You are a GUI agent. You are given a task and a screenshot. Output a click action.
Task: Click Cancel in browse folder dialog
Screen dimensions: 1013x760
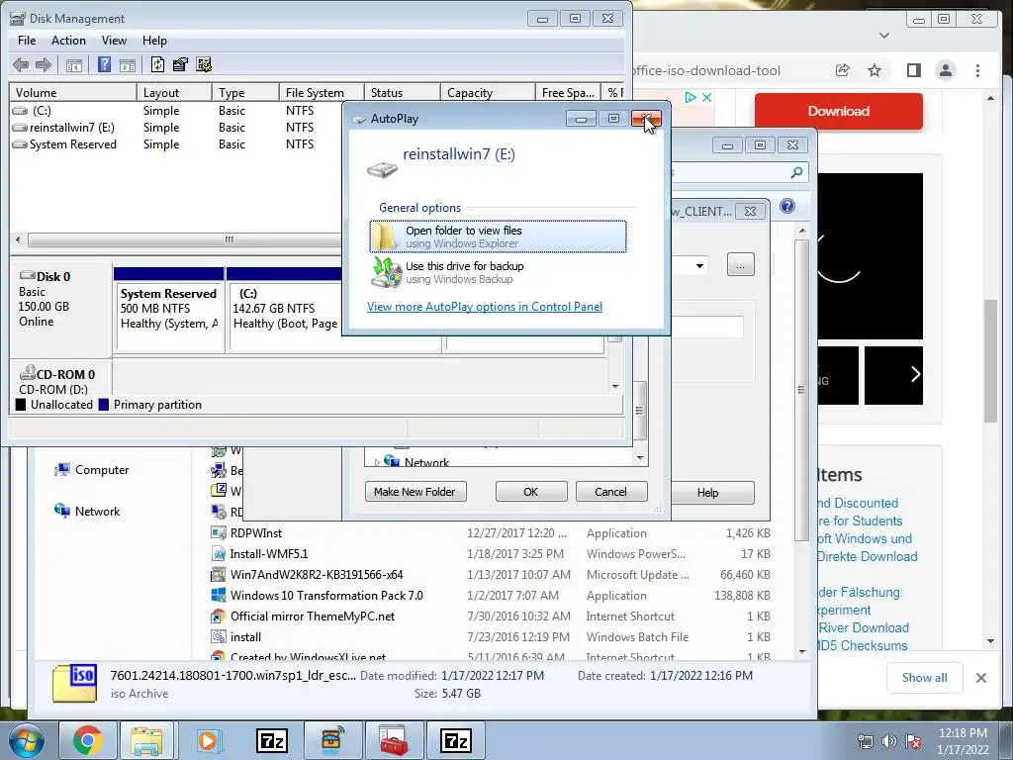click(611, 492)
